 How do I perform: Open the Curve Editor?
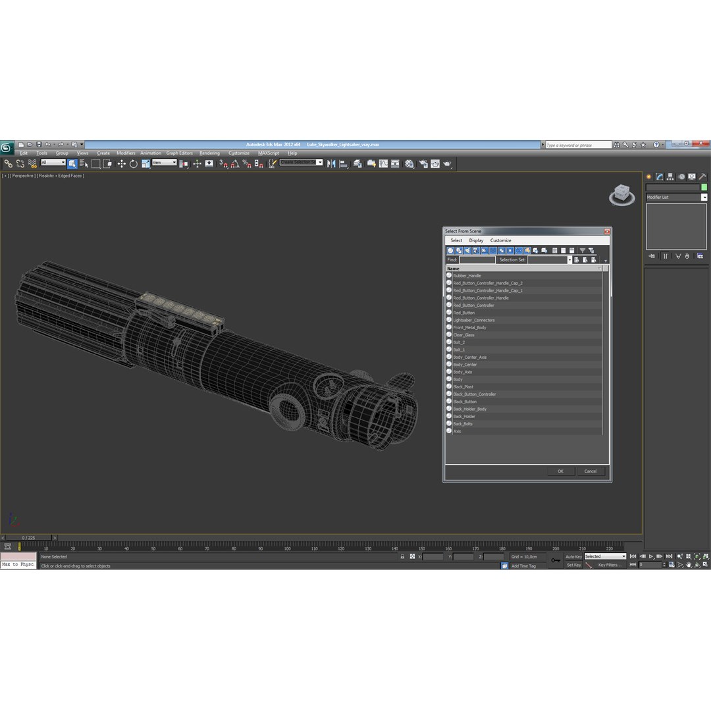pos(384,164)
